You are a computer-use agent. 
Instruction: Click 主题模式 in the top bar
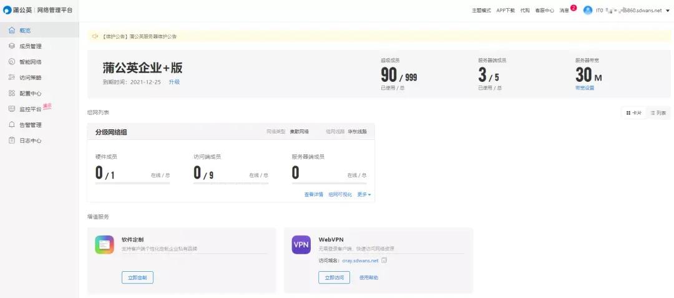click(481, 11)
